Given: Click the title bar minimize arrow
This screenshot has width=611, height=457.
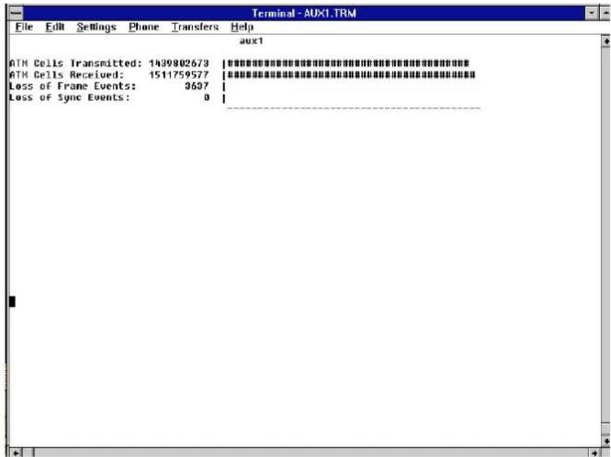Looking at the screenshot, I should 592,13.
